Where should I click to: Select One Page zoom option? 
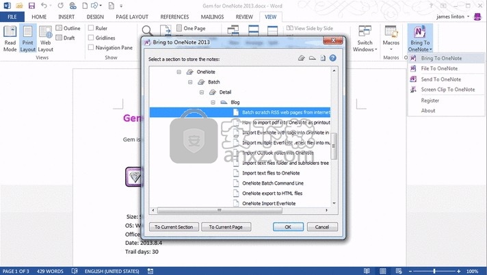pyautogui.click(x=191, y=28)
